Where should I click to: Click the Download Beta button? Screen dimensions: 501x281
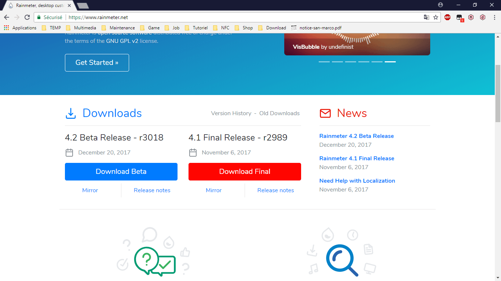click(121, 172)
